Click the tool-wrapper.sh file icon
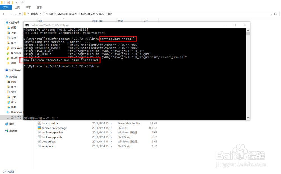281x174 pixels. (39, 137)
